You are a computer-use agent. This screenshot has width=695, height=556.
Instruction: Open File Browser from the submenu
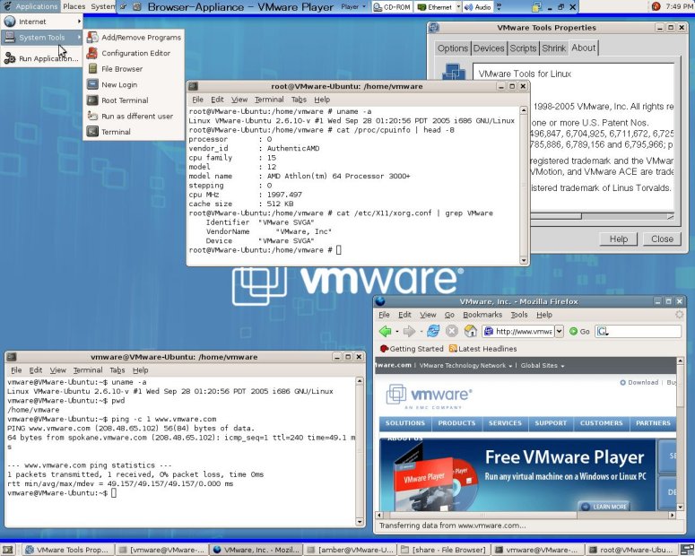pos(134,69)
